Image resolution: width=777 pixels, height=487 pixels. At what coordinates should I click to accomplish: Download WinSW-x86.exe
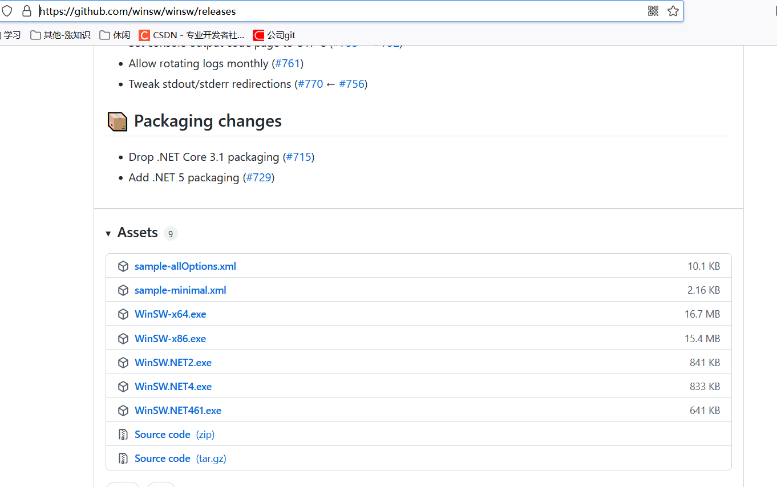coord(171,339)
